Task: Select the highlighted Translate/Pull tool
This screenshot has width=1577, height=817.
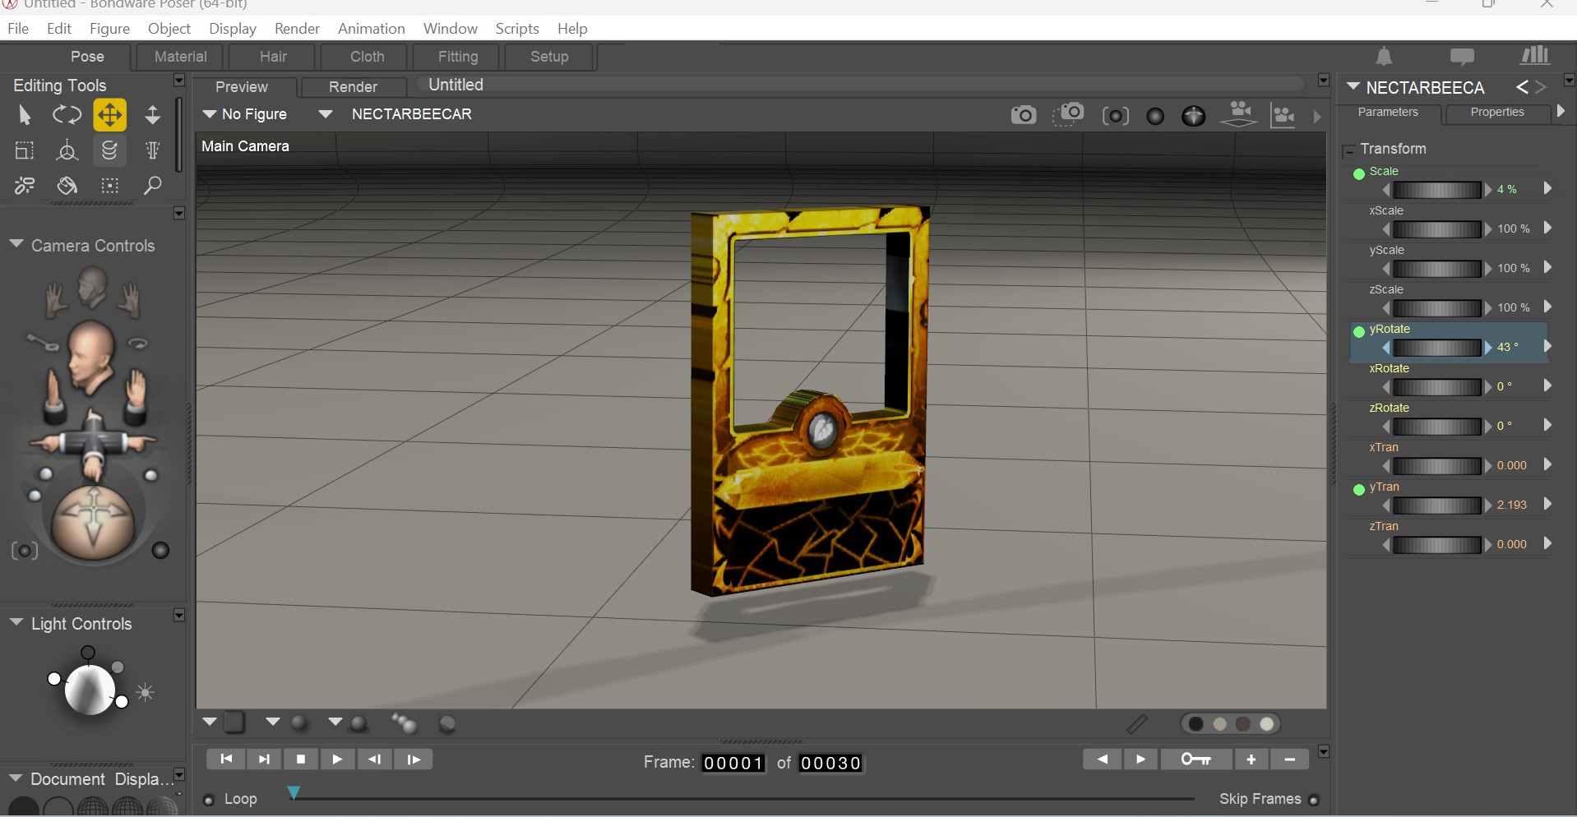Action: [x=109, y=115]
